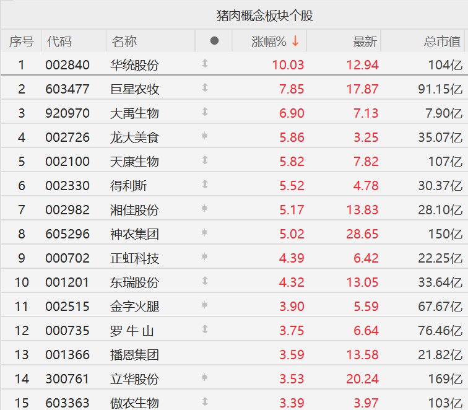Viewport: 468px width, 410px height.
Task: Click the 代码 column header
Action: (x=59, y=41)
